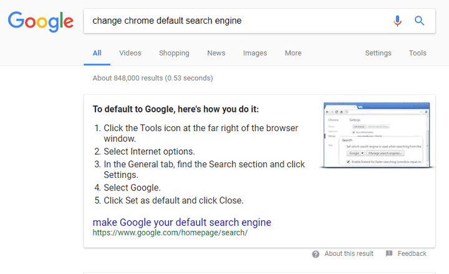Screen dimensions: 449x274
Task: Click the Feedback flag icon
Action: 389,253
